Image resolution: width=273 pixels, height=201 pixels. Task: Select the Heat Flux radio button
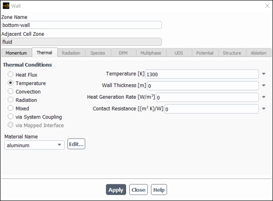coord(10,75)
